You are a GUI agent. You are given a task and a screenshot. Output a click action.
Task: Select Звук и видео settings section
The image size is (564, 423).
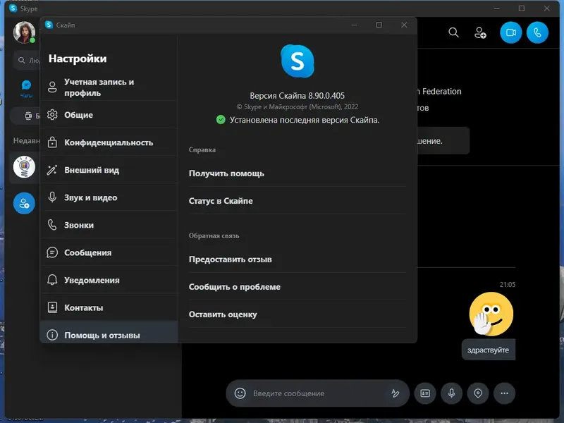91,197
